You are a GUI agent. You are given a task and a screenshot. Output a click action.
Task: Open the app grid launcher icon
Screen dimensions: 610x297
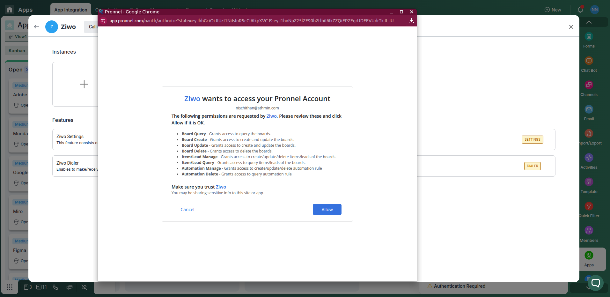10,287
